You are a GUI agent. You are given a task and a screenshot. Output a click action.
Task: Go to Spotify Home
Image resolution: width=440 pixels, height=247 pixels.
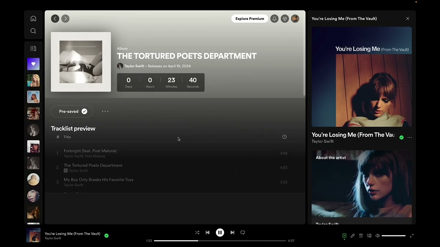click(x=33, y=19)
